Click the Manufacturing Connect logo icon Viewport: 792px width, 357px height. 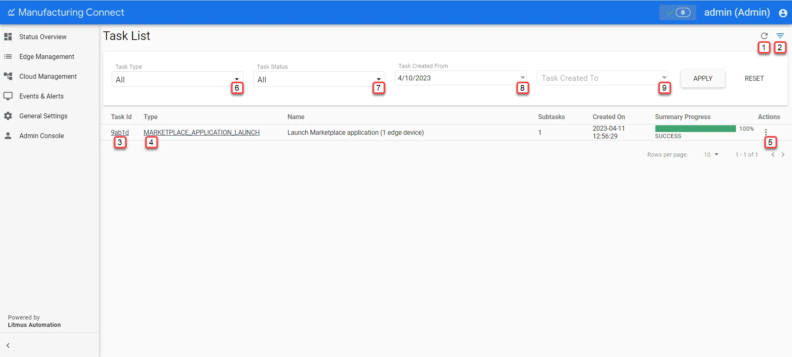11,12
